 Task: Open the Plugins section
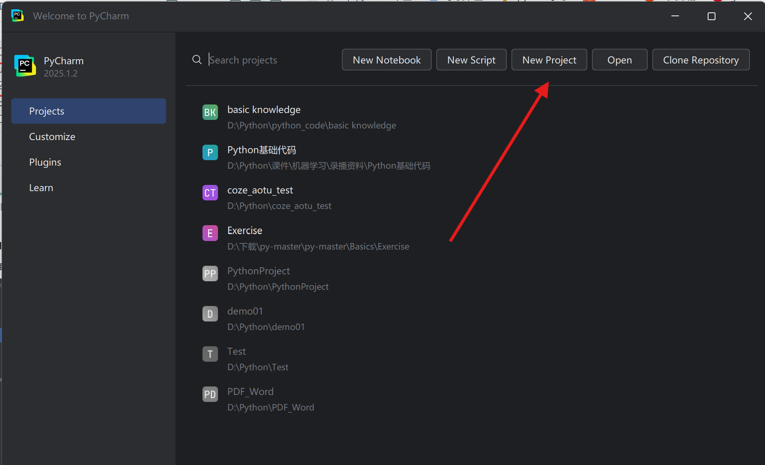pyautogui.click(x=45, y=162)
